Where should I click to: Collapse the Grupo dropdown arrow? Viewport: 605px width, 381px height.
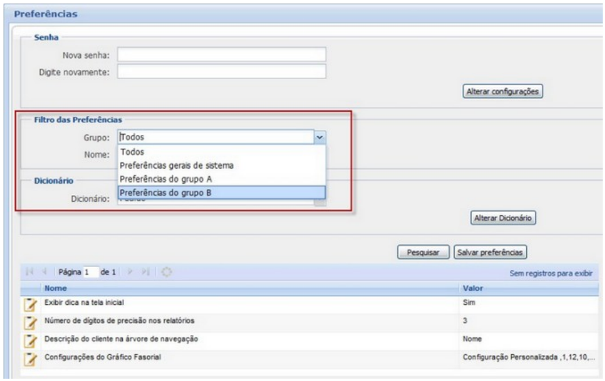319,137
